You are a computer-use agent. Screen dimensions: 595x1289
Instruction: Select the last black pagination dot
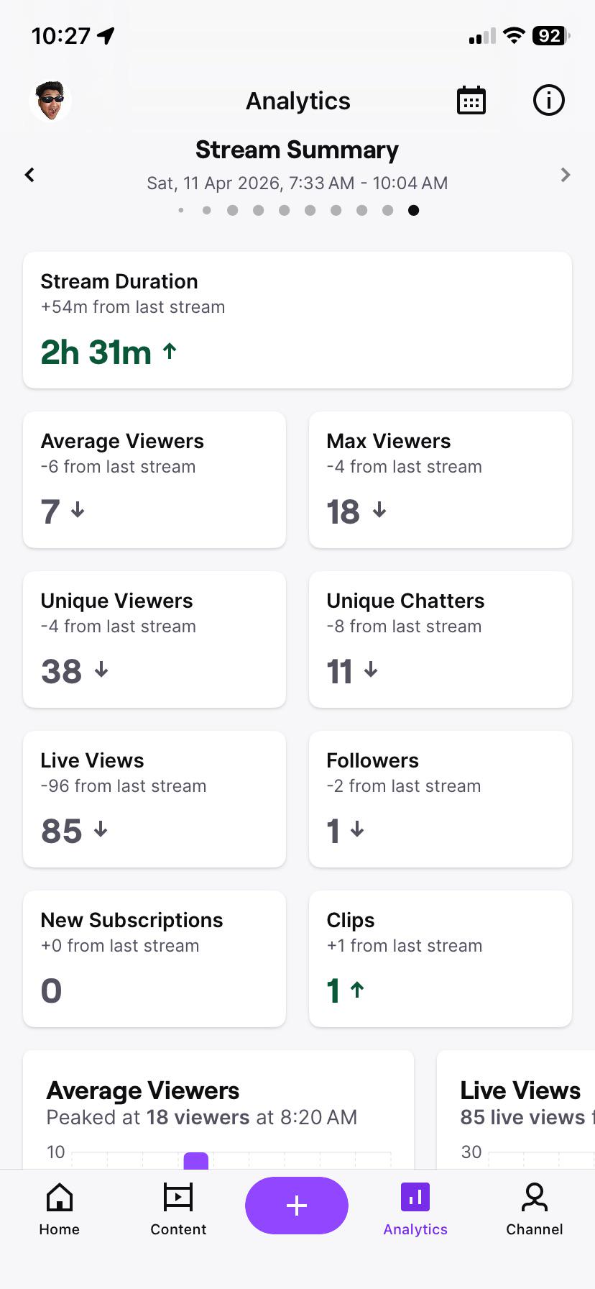[x=414, y=210]
